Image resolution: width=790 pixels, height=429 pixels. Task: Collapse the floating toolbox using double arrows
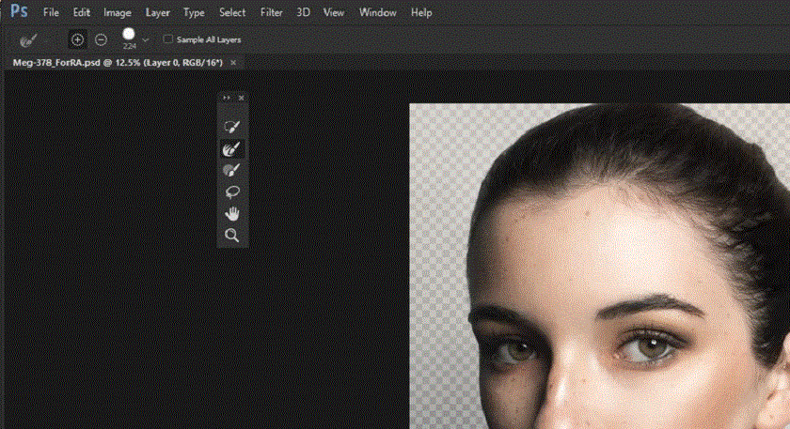pos(226,98)
